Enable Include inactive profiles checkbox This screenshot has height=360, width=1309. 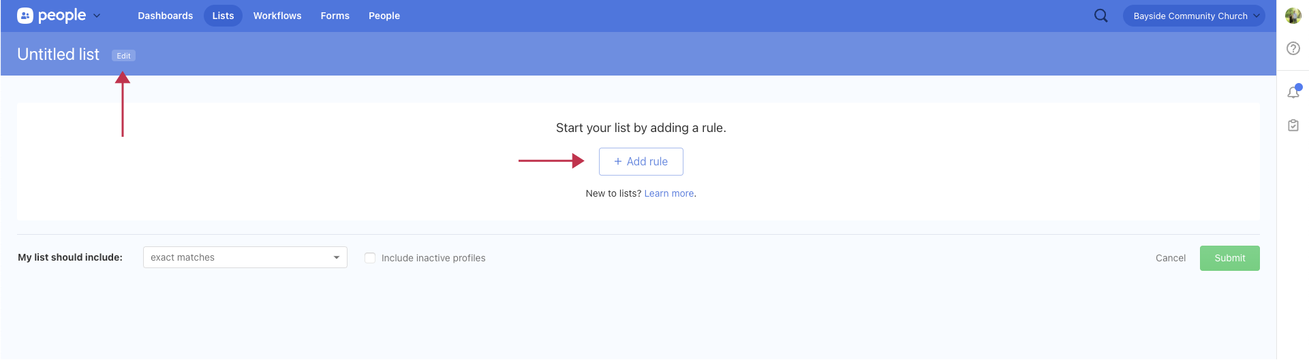coord(370,258)
